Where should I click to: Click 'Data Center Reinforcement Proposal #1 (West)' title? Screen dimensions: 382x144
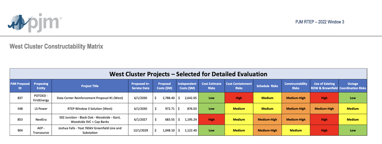(90, 98)
